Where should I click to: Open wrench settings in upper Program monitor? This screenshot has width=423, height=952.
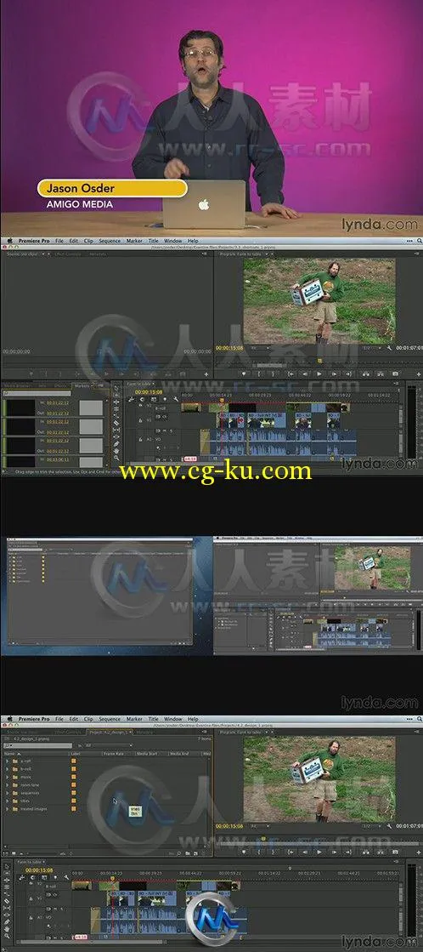pos(391,349)
